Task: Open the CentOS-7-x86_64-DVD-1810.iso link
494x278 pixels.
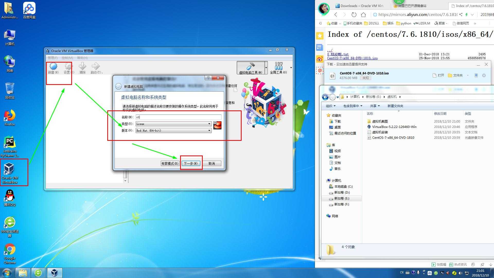Action: click(352, 58)
